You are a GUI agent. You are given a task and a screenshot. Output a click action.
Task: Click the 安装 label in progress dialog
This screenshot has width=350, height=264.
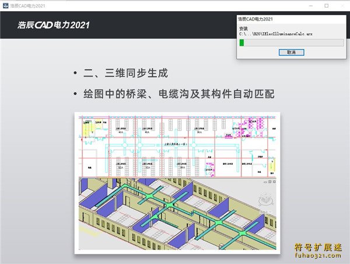243,29
